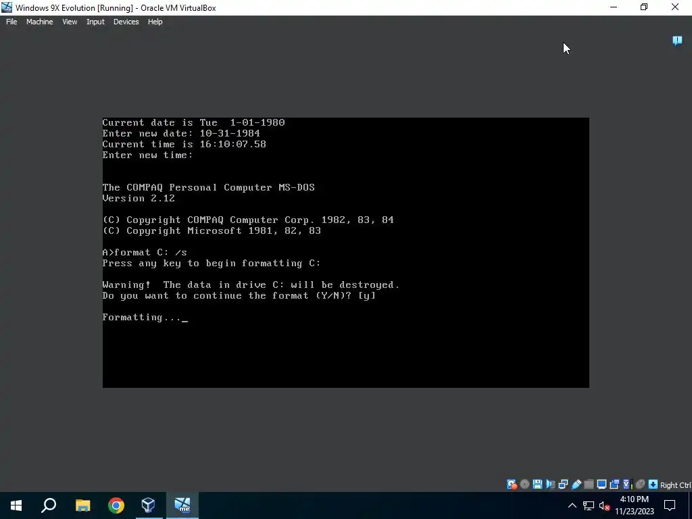Click the 'A>format C: /s' command line
The image size is (692, 519).
point(145,253)
